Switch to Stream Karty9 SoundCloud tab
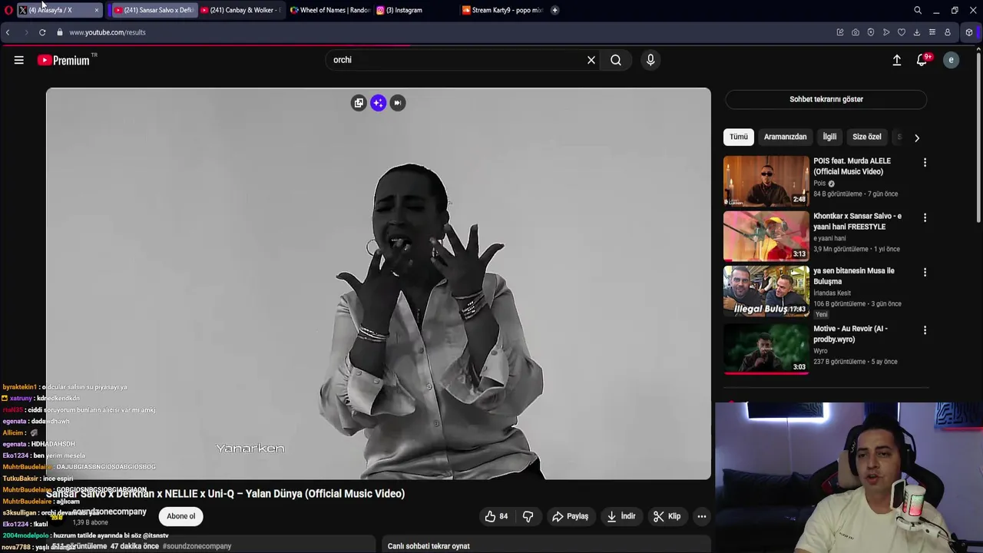This screenshot has height=553, width=983. (x=503, y=10)
